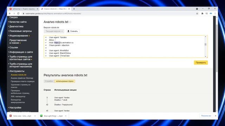225x126 pixels.
Task: Expand Информация о сайте section
Action: tap(21, 52)
